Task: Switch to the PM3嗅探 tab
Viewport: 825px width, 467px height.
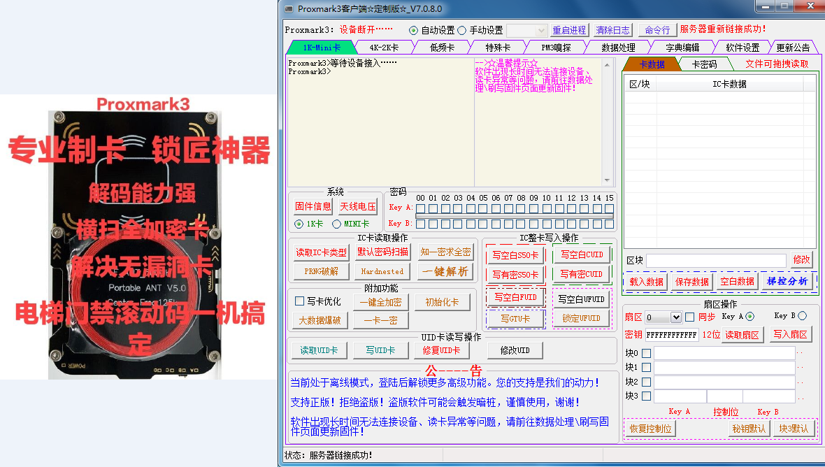Action: pyautogui.click(x=556, y=48)
